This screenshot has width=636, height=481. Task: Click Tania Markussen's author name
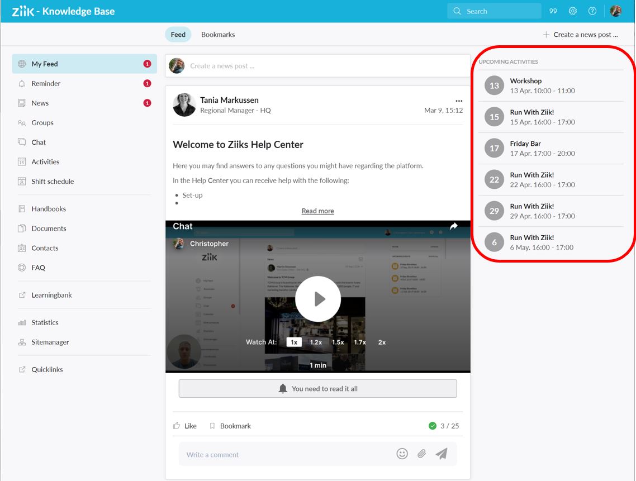229,100
